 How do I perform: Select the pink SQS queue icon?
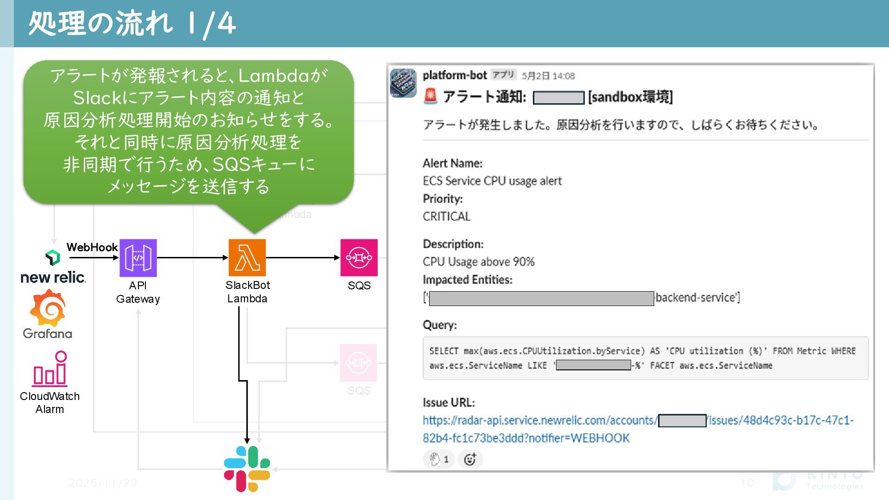[359, 258]
